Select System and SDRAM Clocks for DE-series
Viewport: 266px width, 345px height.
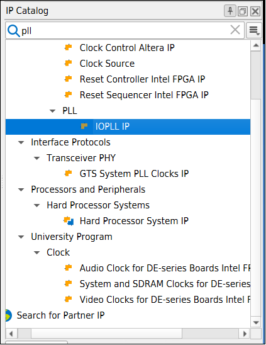165,284
